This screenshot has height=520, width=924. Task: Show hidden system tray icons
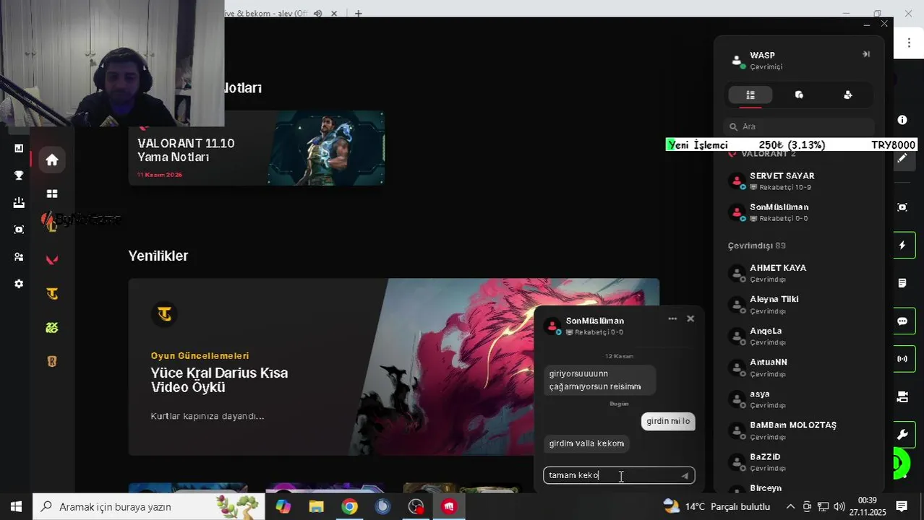790,507
